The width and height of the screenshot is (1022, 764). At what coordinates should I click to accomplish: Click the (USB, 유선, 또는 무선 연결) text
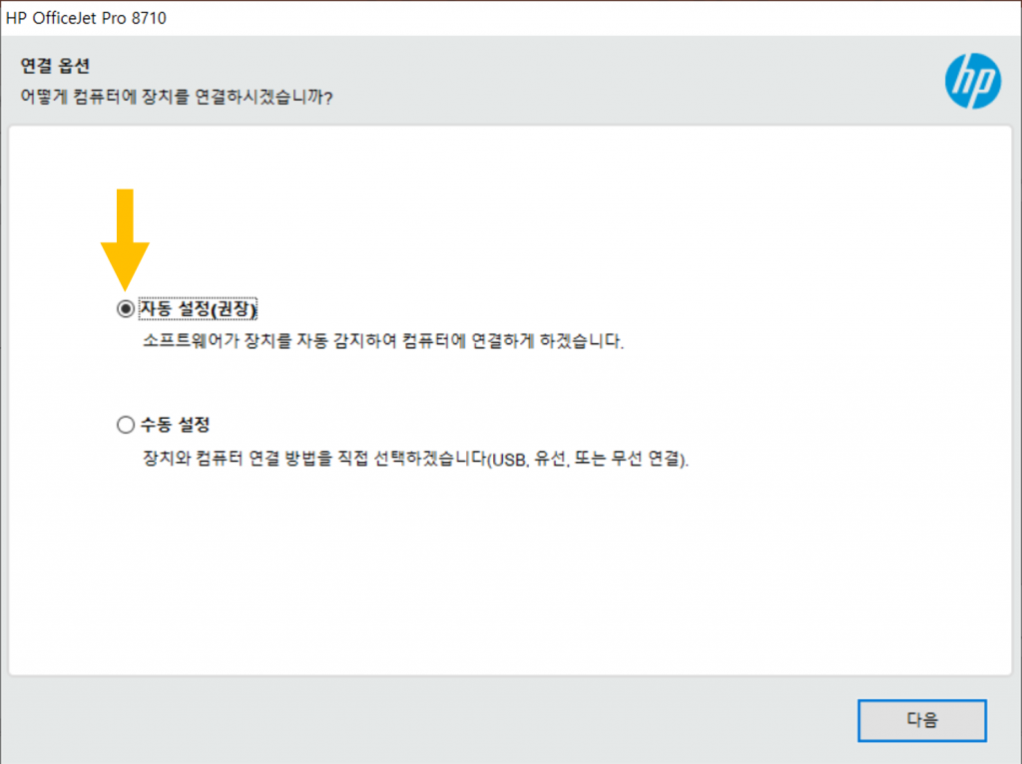point(588,459)
